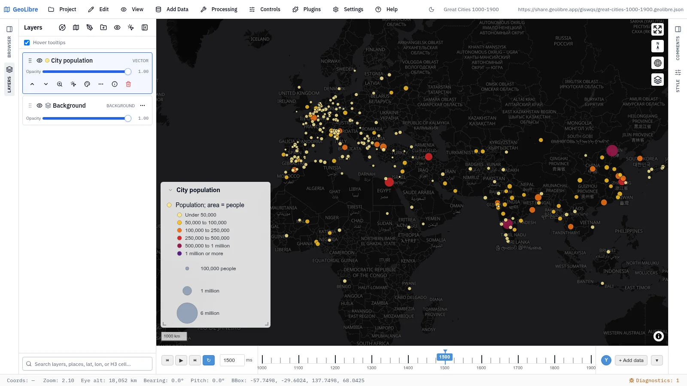This screenshot has height=386, width=687.
Task: Collapse the City population legend
Action: (x=170, y=190)
